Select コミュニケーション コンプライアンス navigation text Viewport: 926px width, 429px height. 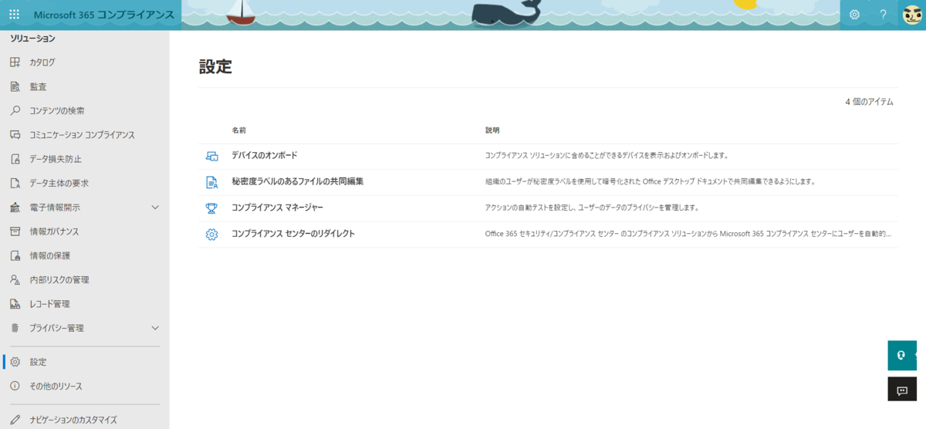click(82, 135)
